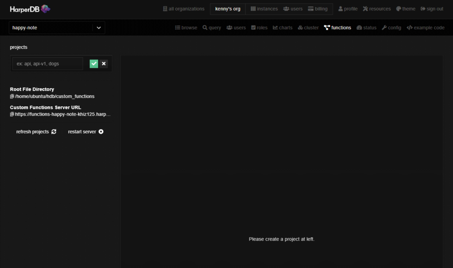Sign out of HarperDB
This screenshot has height=268, width=453.
[432, 9]
